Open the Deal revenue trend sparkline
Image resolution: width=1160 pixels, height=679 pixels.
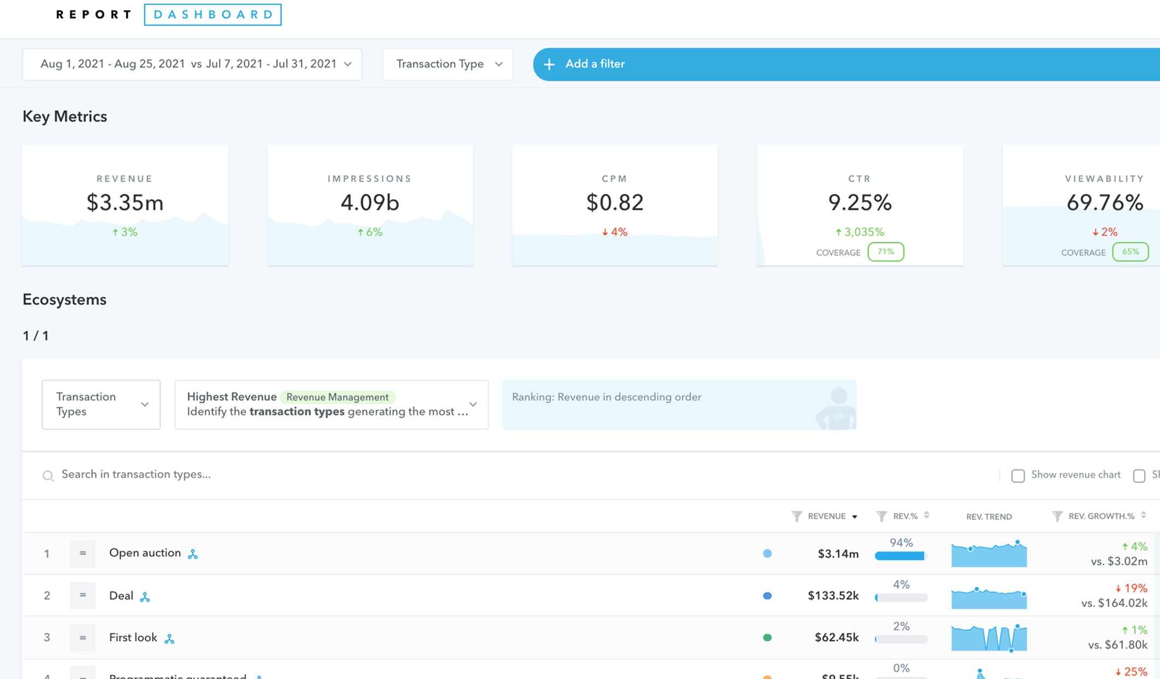(x=989, y=597)
